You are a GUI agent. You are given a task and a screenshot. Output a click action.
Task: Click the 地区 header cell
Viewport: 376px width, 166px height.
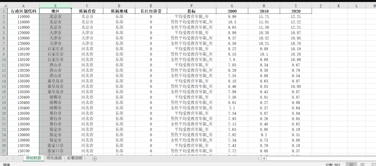(55, 11)
